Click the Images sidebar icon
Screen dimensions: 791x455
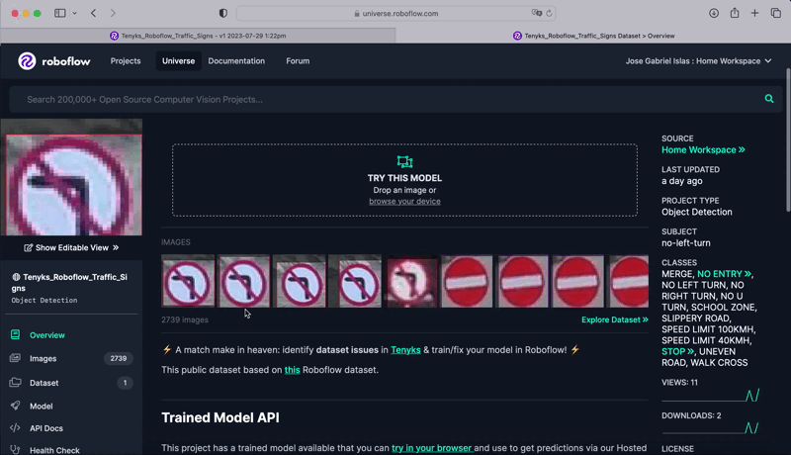(15, 358)
